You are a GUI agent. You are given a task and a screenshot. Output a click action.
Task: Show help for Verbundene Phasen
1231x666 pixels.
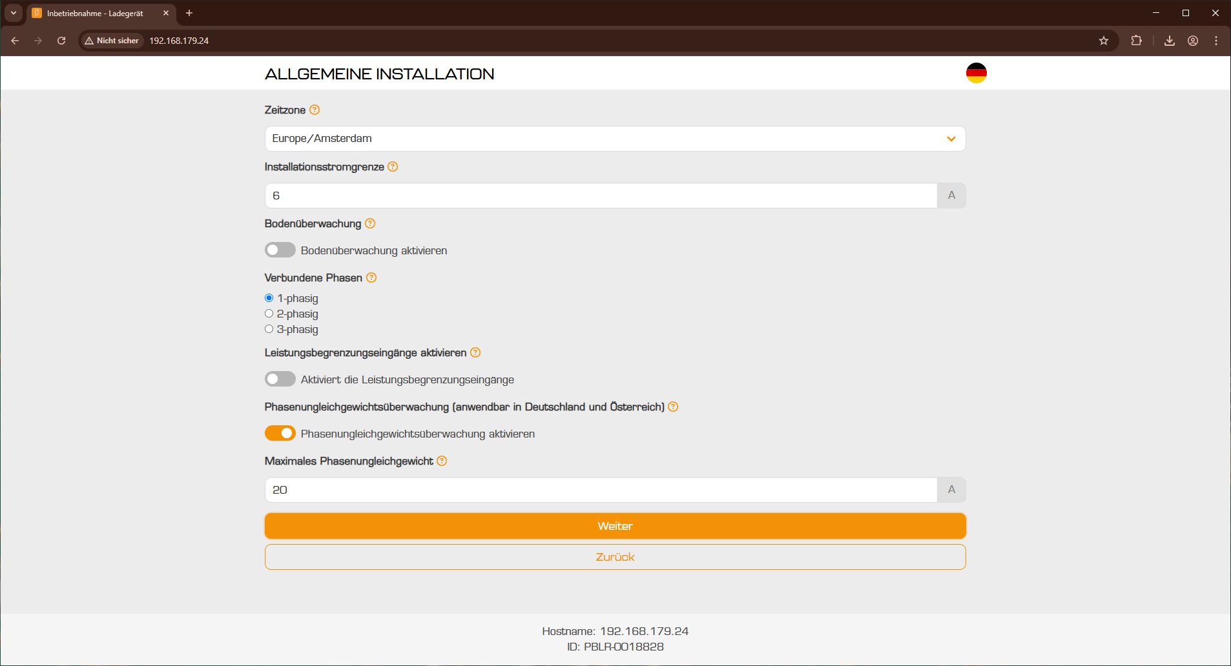pyautogui.click(x=371, y=277)
